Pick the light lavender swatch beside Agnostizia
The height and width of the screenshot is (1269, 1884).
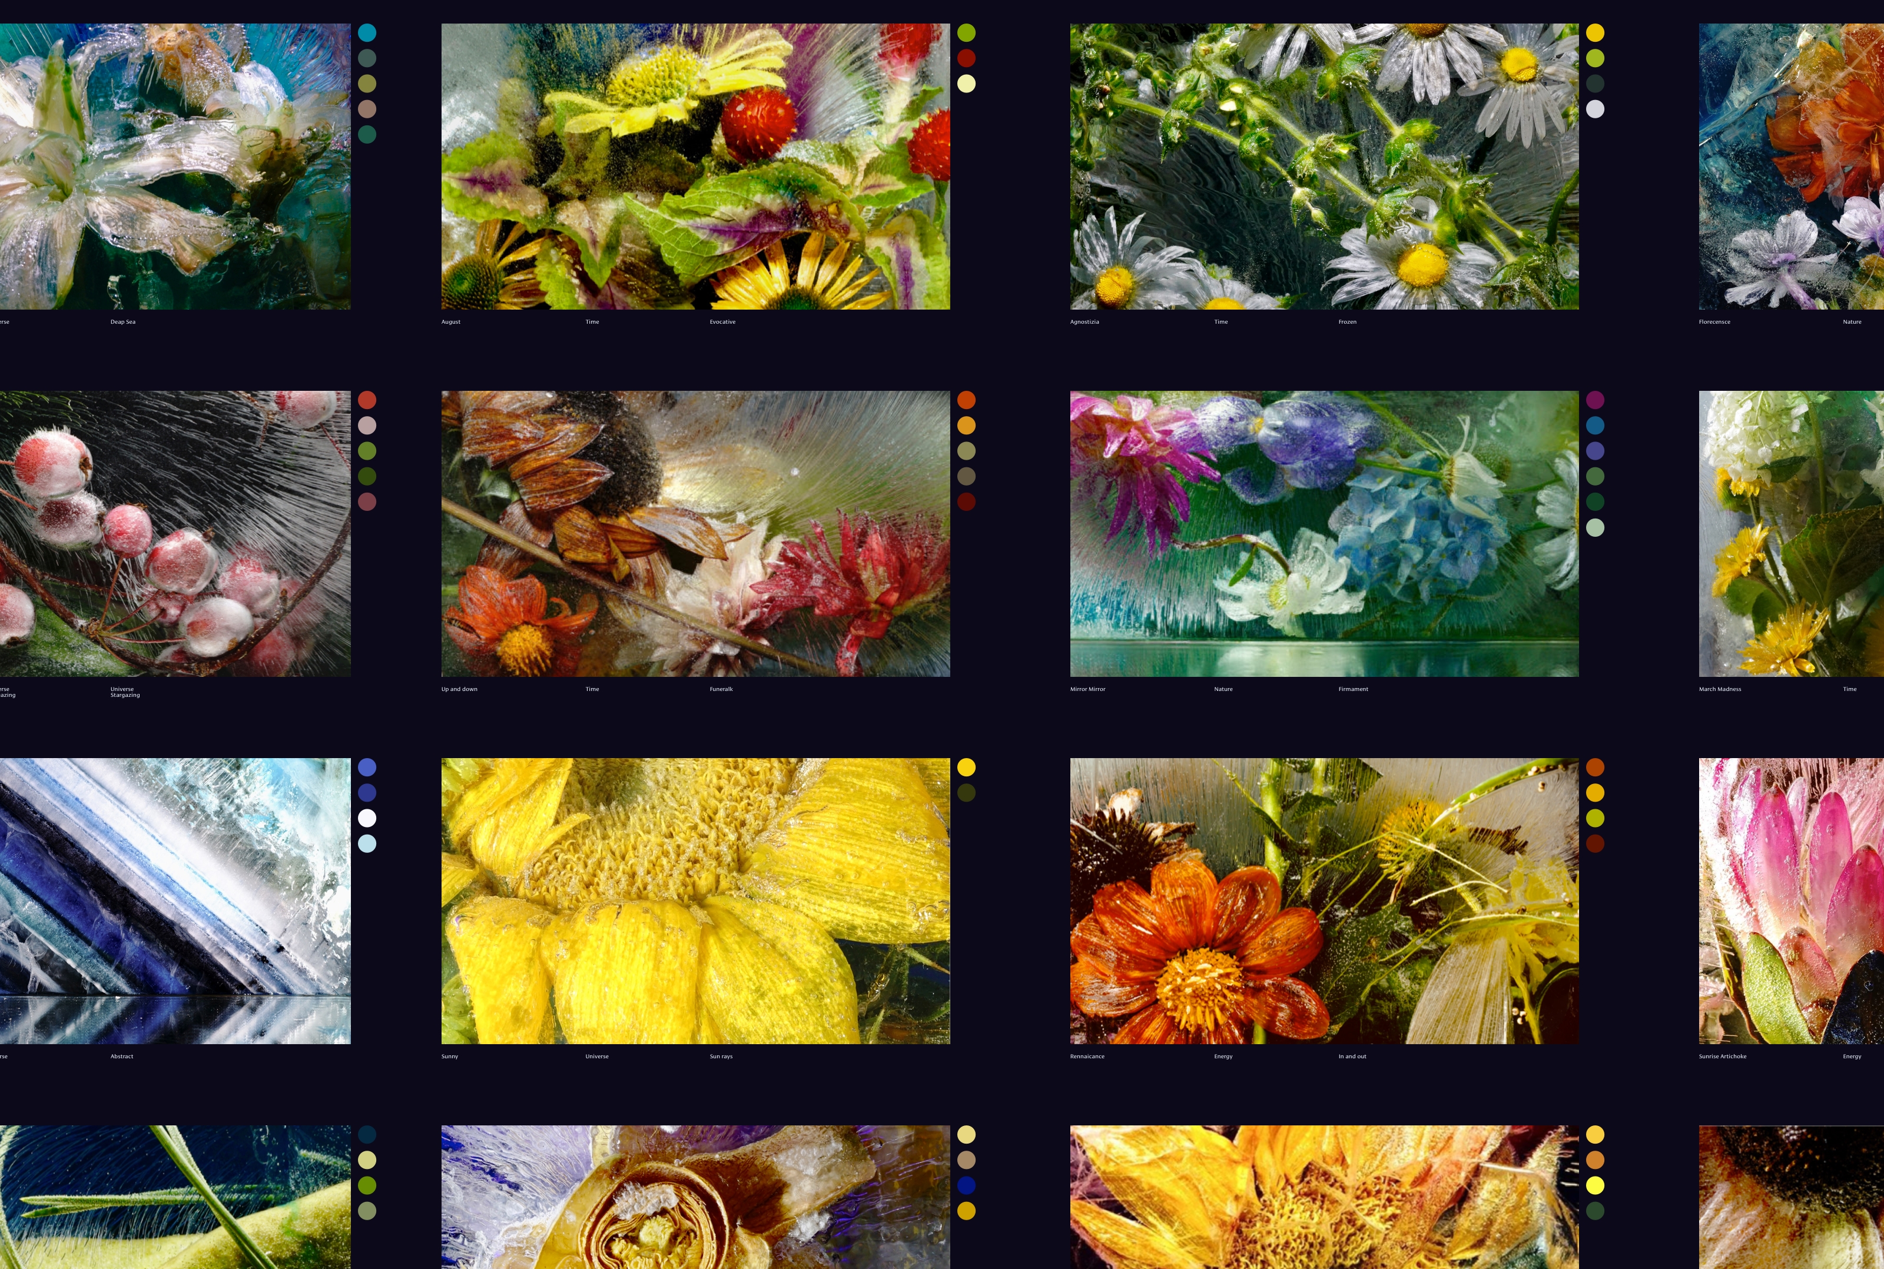click(x=1595, y=109)
